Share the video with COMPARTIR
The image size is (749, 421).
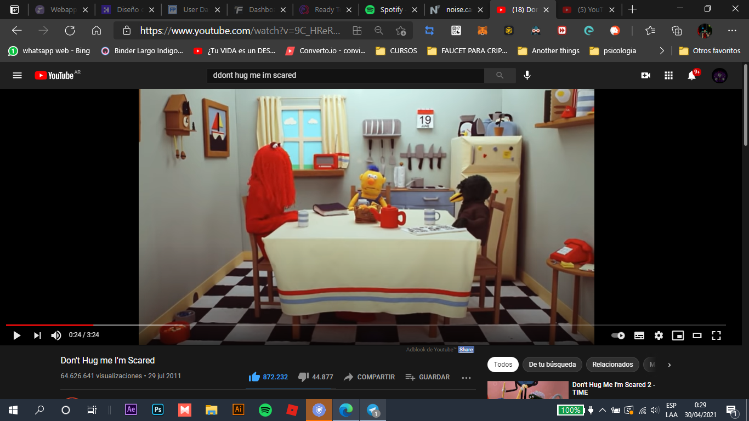click(369, 377)
